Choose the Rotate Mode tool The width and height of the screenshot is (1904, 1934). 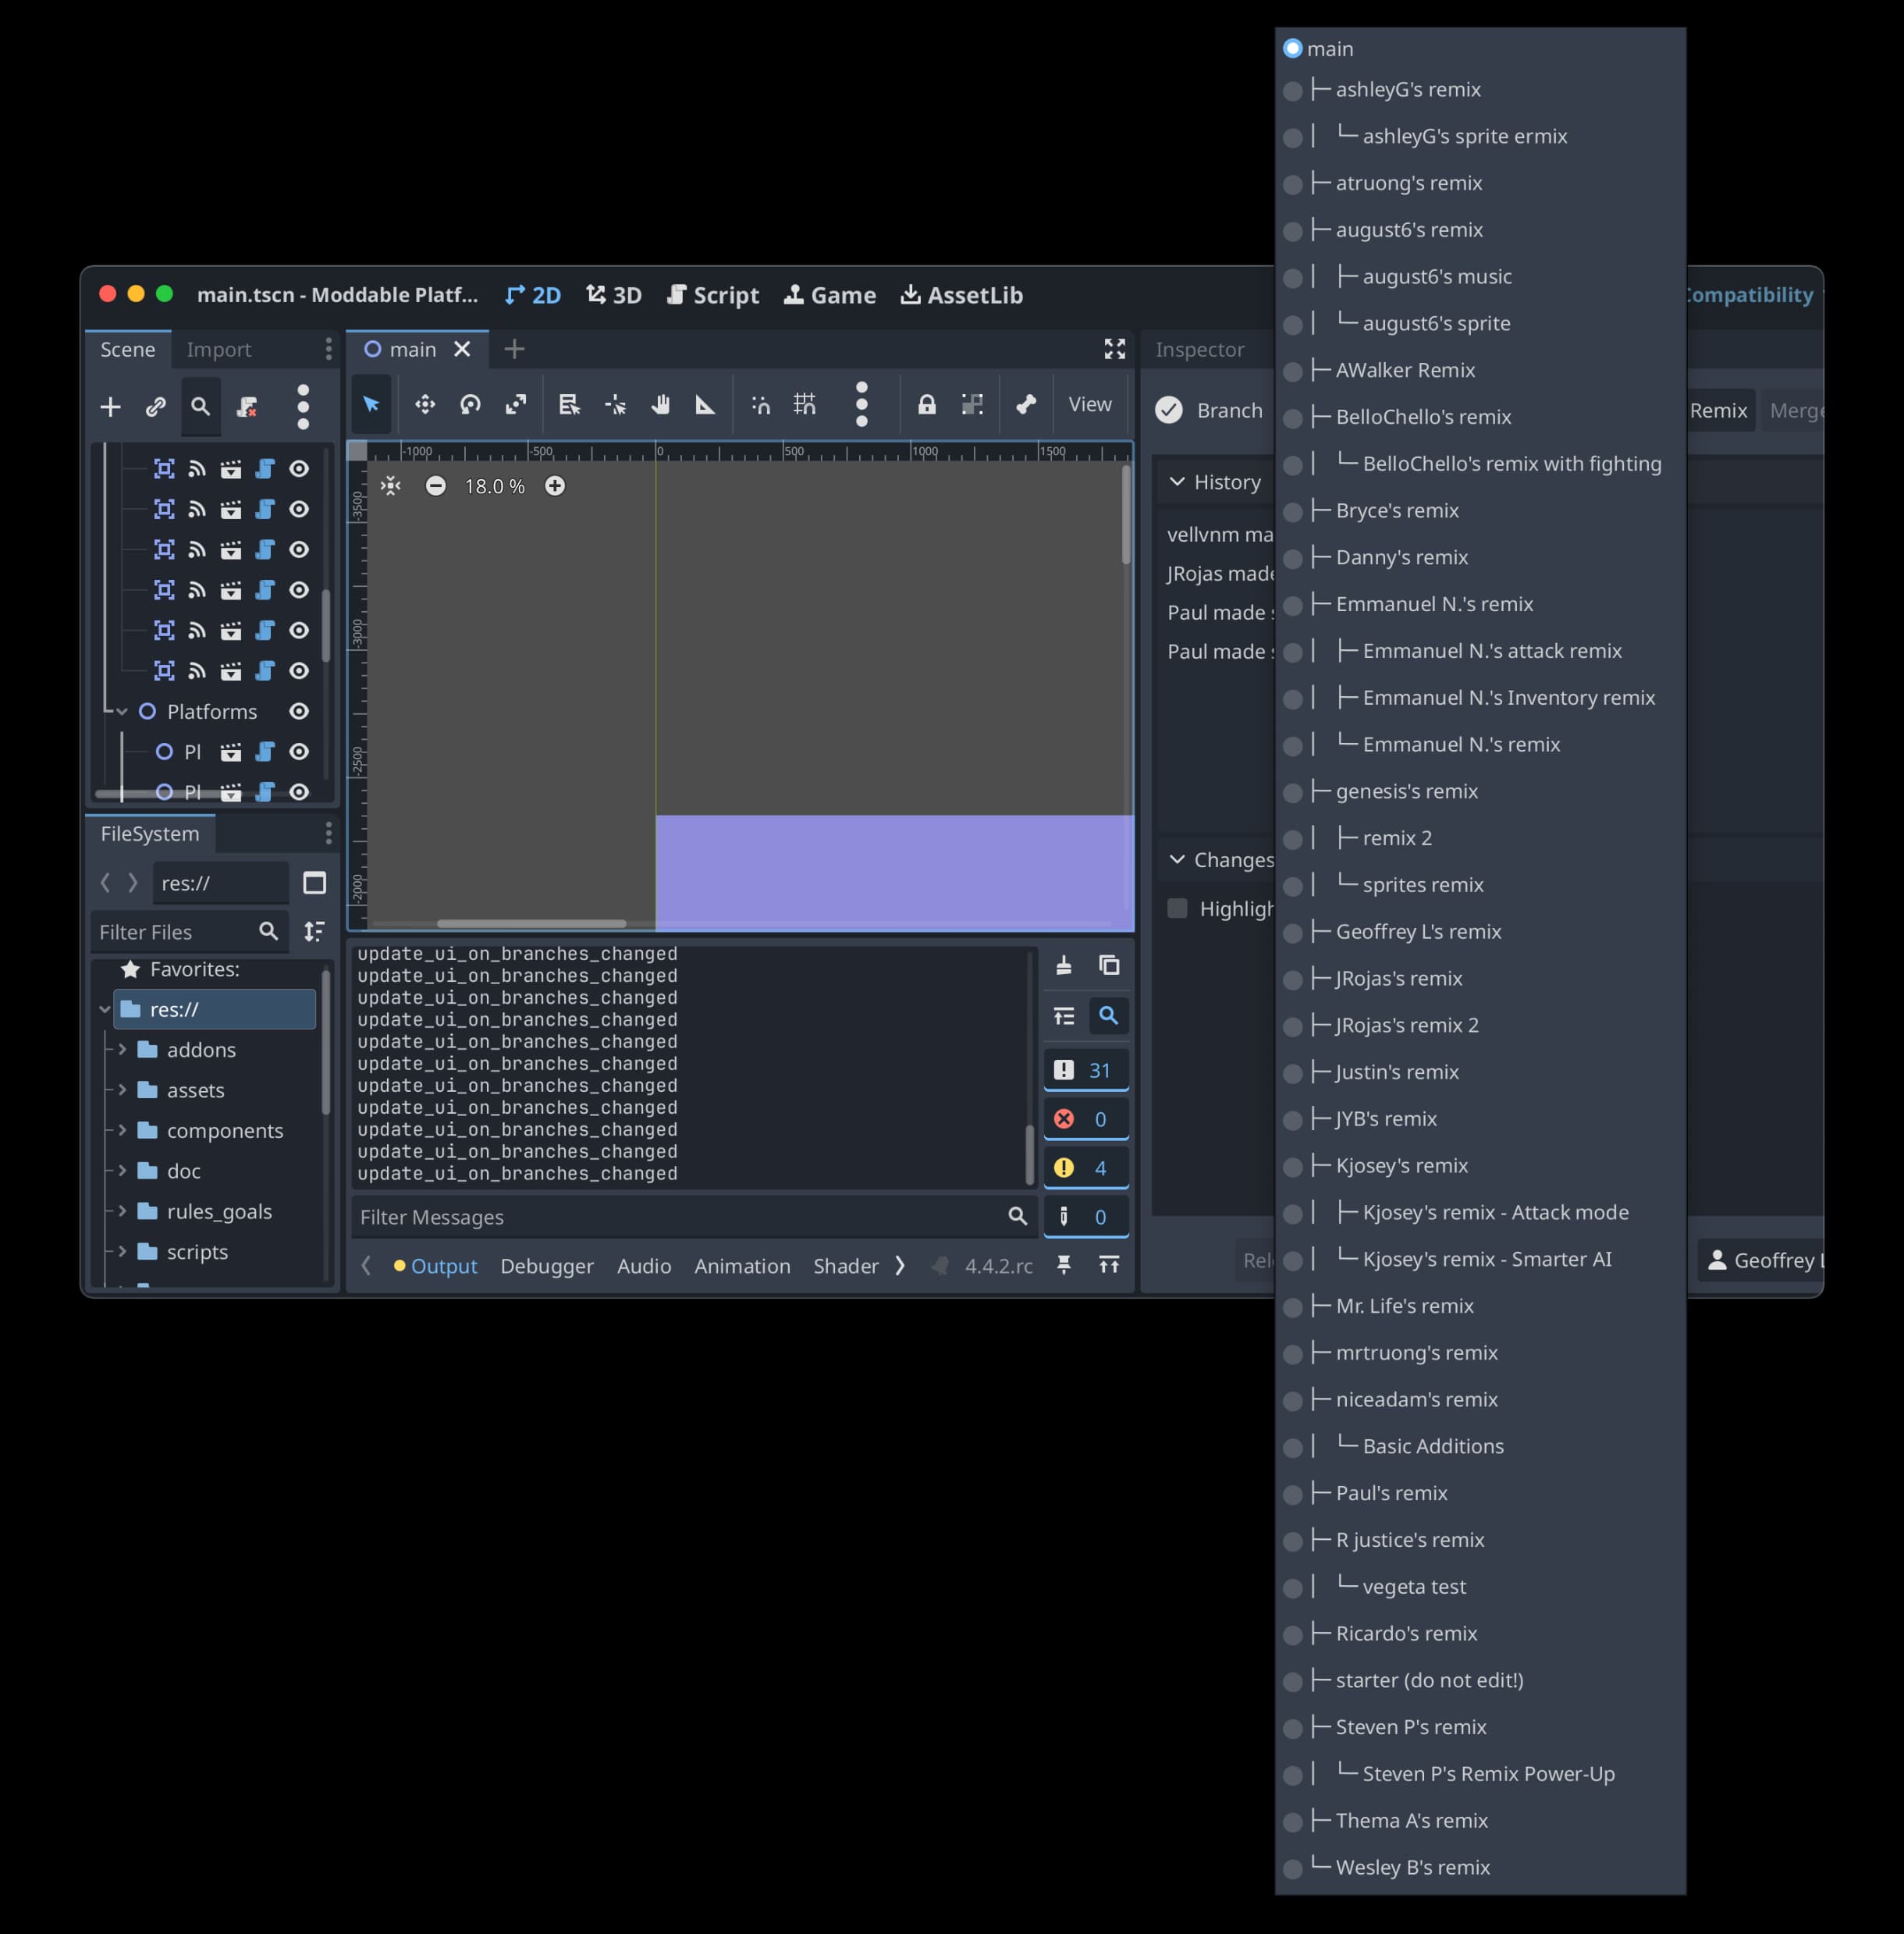click(470, 404)
